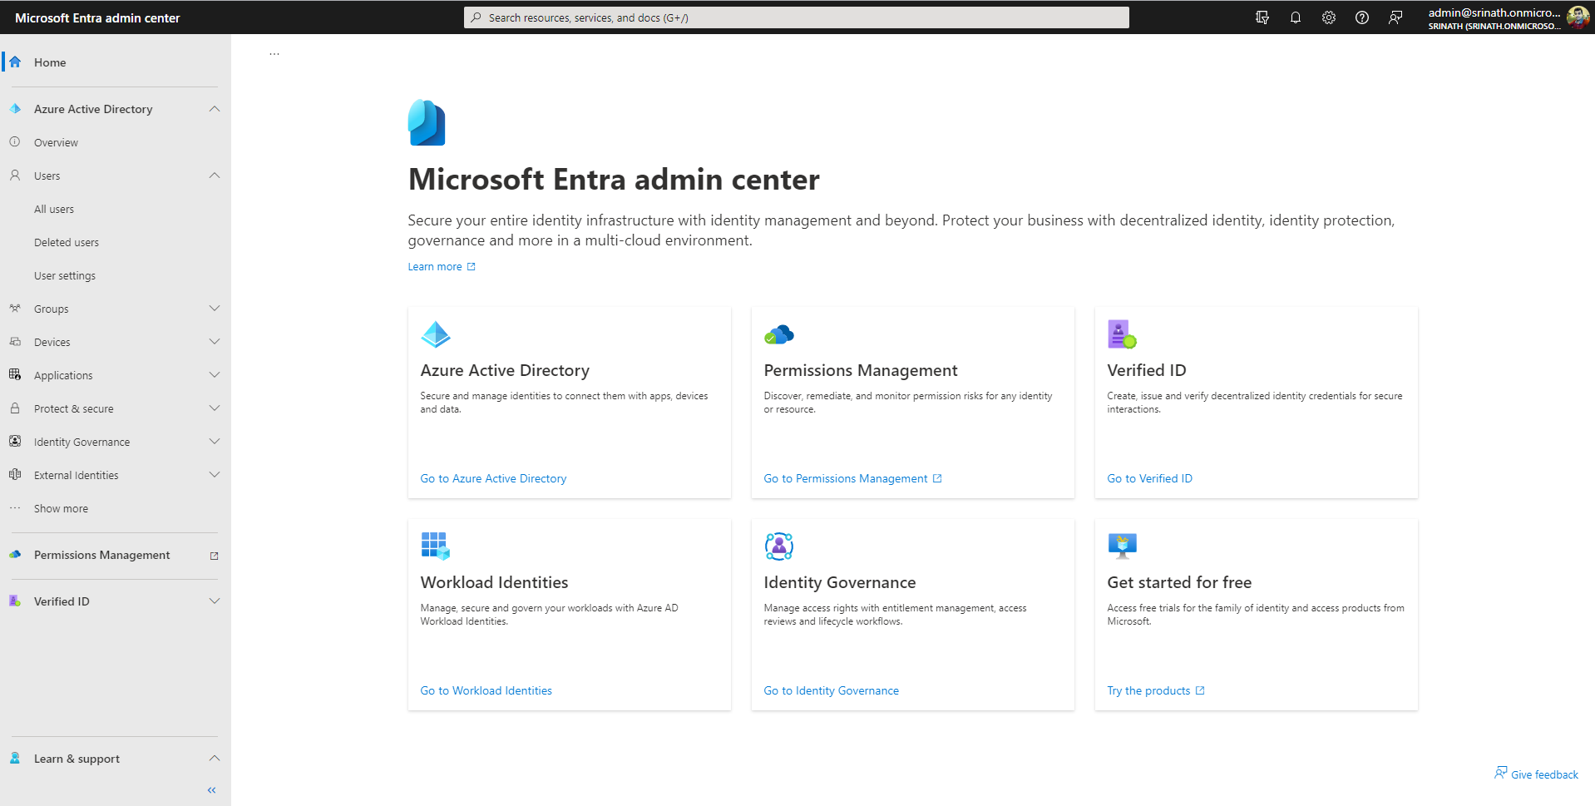Click the Azure Active Directory card icon
Viewport: 1595px width, 806px height.
[435, 334]
